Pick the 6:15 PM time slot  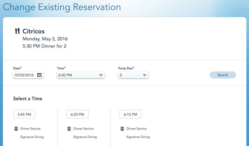[130, 114]
